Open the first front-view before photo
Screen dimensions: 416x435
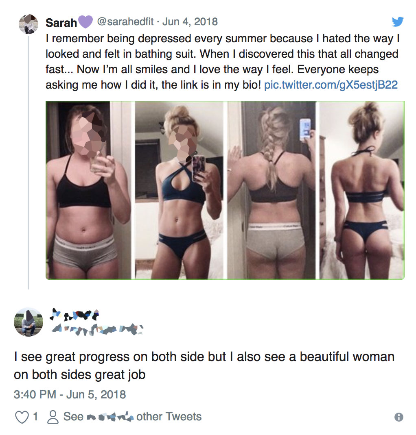coord(88,190)
